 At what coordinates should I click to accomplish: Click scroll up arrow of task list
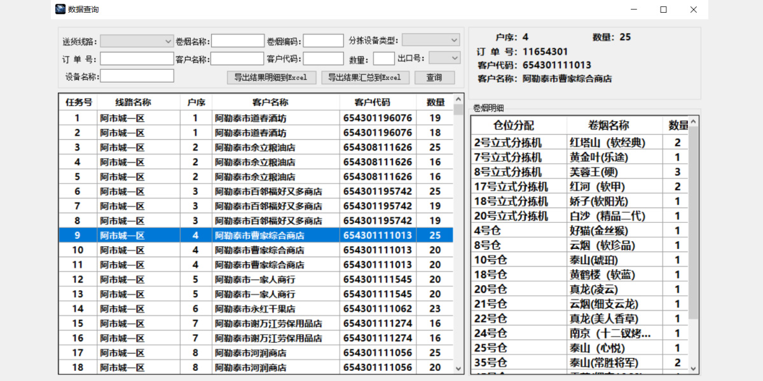458,100
